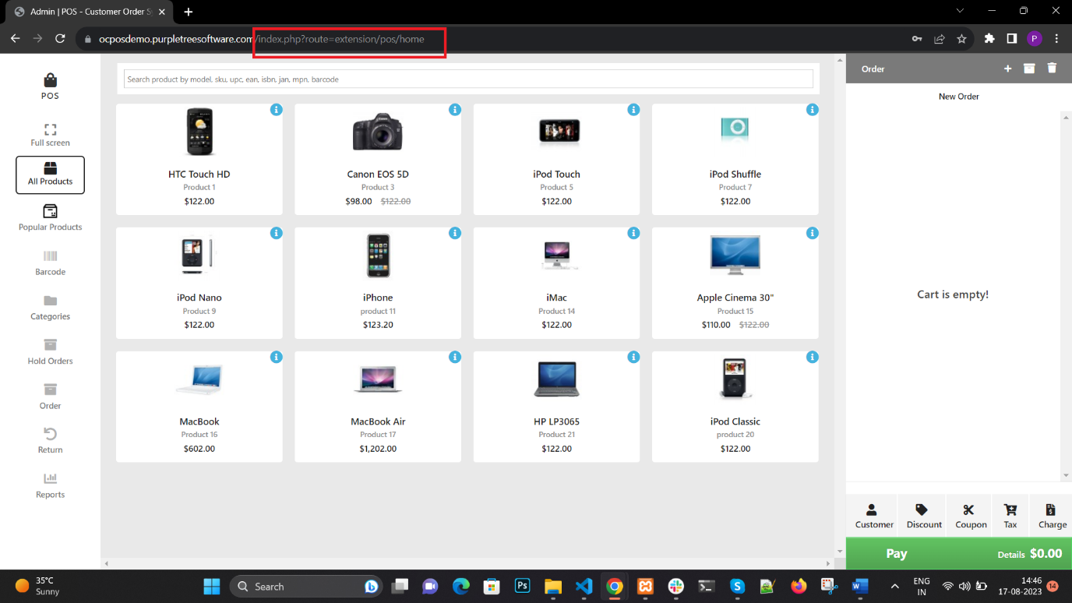Delete the order with trash icon
The height and width of the screenshot is (603, 1072).
click(x=1052, y=69)
